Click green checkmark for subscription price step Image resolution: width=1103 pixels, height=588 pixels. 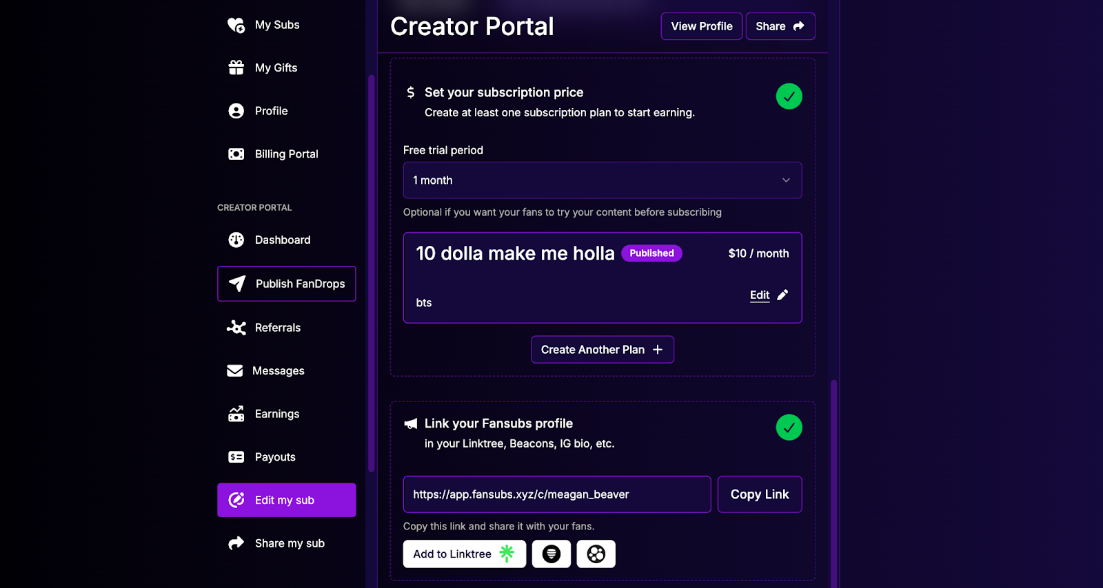(789, 96)
